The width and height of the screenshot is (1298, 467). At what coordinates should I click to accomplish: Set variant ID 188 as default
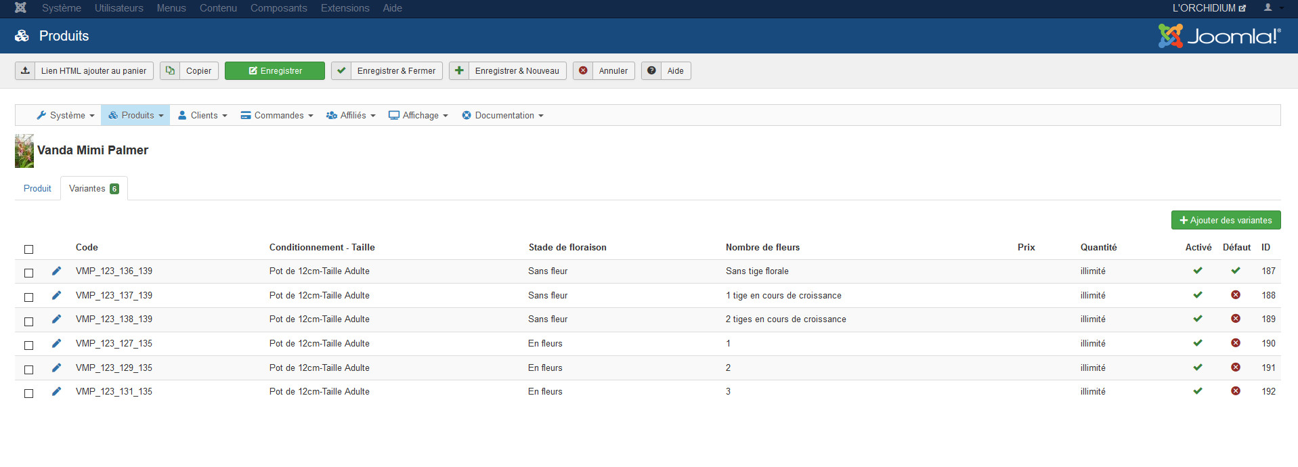tap(1236, 295)
